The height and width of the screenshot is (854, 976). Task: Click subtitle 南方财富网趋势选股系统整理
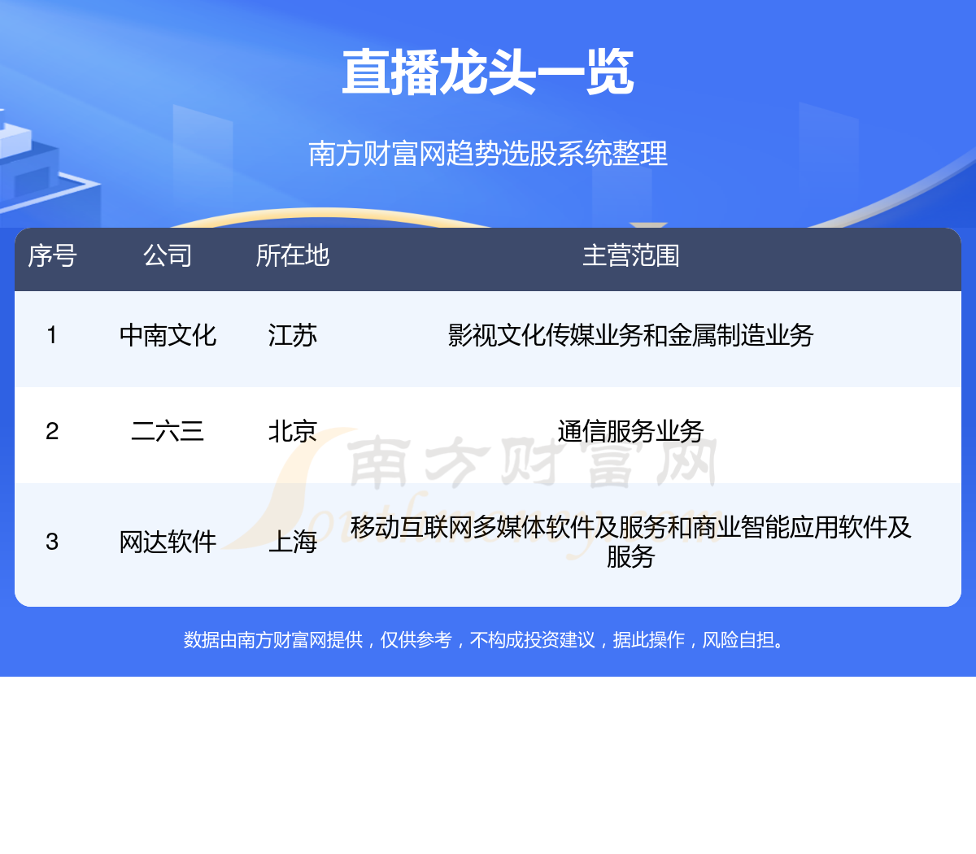click(488, 153)
